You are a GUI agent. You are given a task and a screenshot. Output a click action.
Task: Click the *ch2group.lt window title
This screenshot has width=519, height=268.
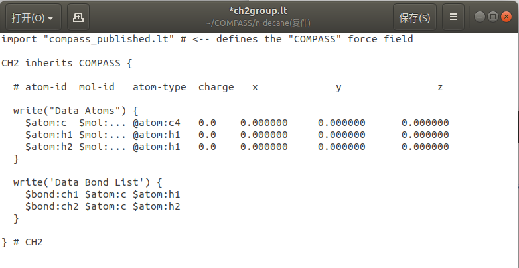point(258,11)
